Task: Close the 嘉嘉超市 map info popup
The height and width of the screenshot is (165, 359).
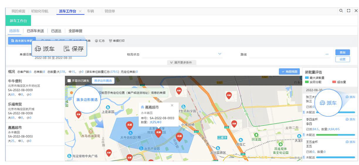Action: [172, 105]
